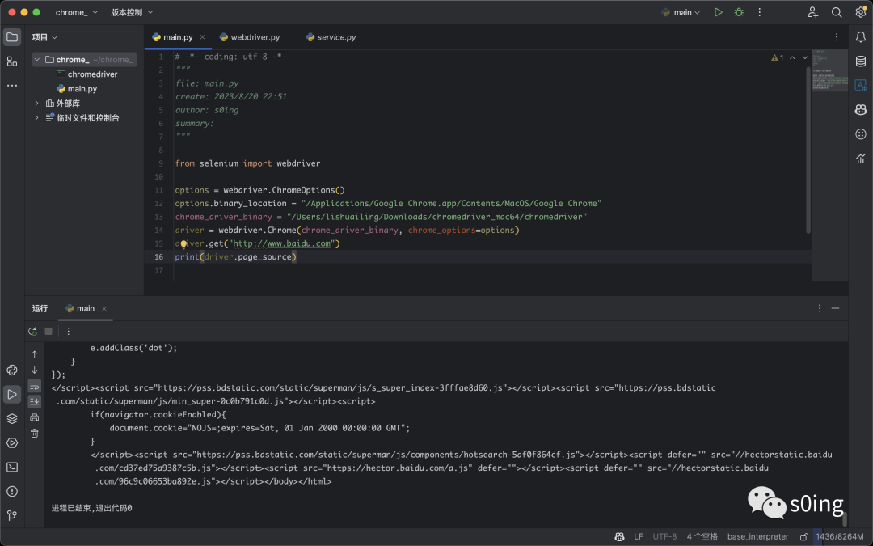Click the editor vertical scrollbar
The width and height of the screenshot is (873, 546).
click(808, 150)
